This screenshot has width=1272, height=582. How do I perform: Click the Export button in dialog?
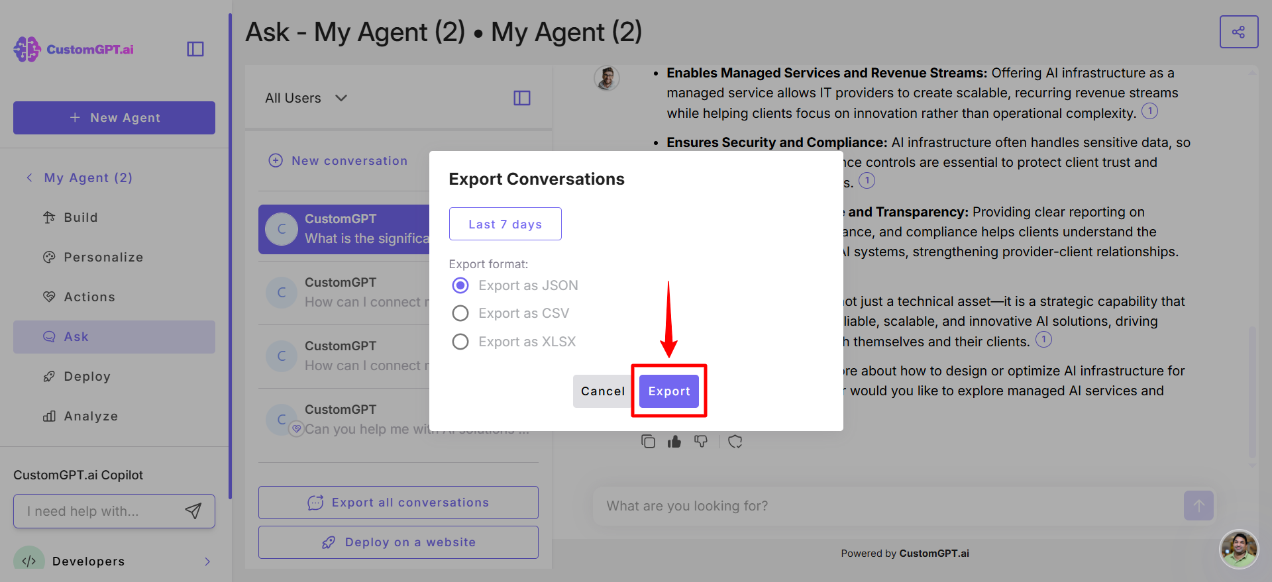[669, 391]
